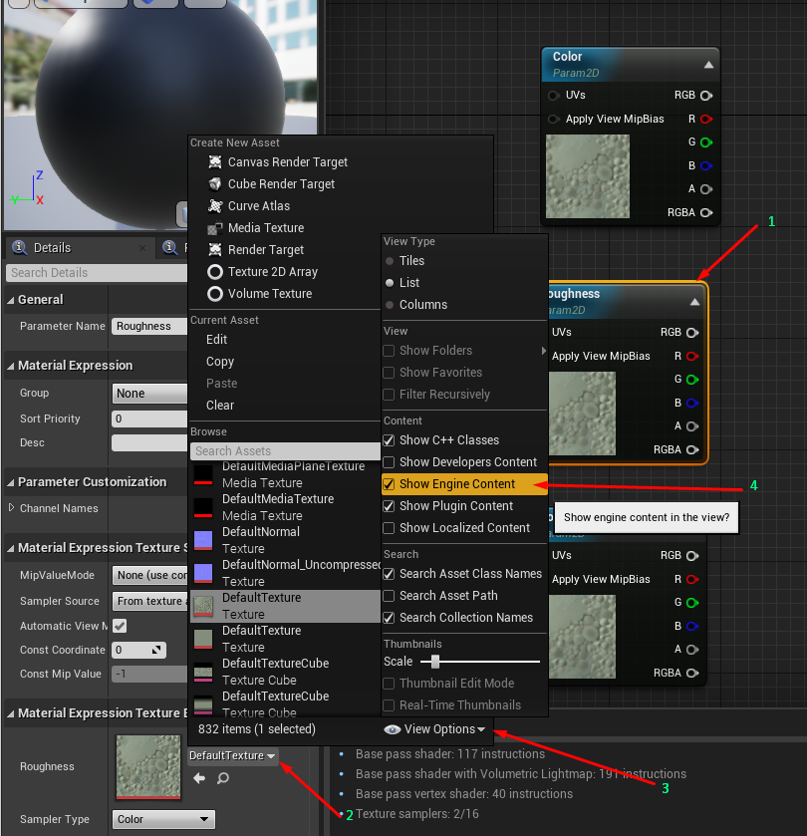Click the Parameter Name field showing Roughness
This screenshot has width=807, height=836.
click(149, 326)
